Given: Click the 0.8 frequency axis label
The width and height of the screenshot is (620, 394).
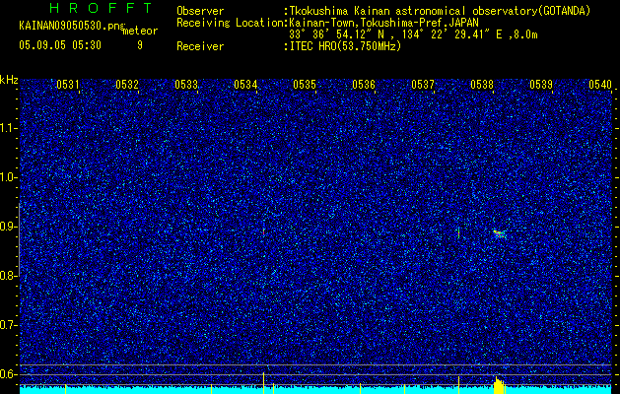Looking at the screenshot, I should 8,276.
